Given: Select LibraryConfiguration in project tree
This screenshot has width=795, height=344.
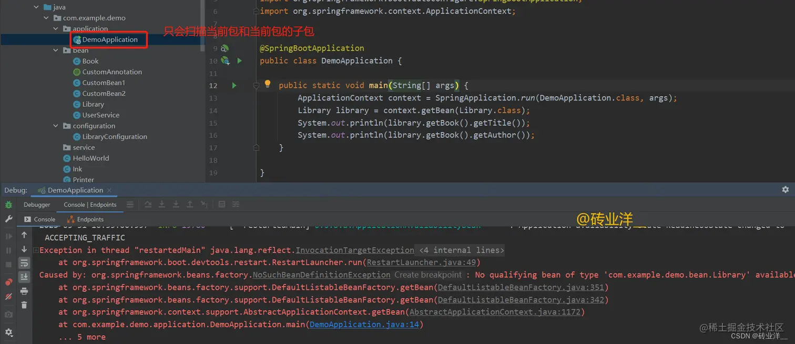Looking at the screenshot, I should pos(110,137).
